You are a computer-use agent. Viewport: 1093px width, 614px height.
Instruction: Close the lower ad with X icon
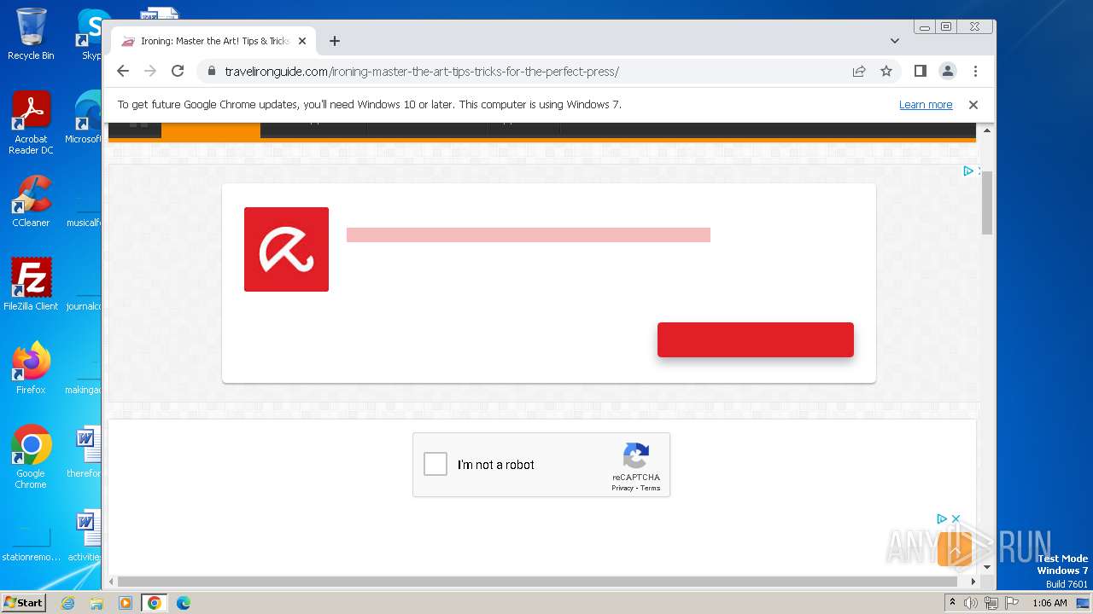(956, 518)
